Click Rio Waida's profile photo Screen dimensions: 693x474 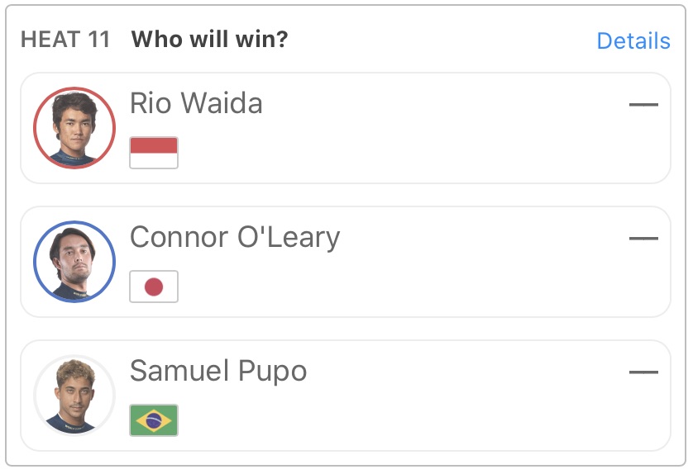pos(74,128)
